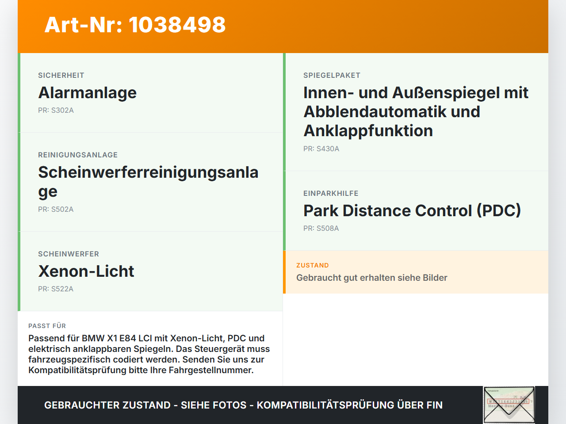Select Park Distance Control (PDC) title

click(x=412, y=211)
